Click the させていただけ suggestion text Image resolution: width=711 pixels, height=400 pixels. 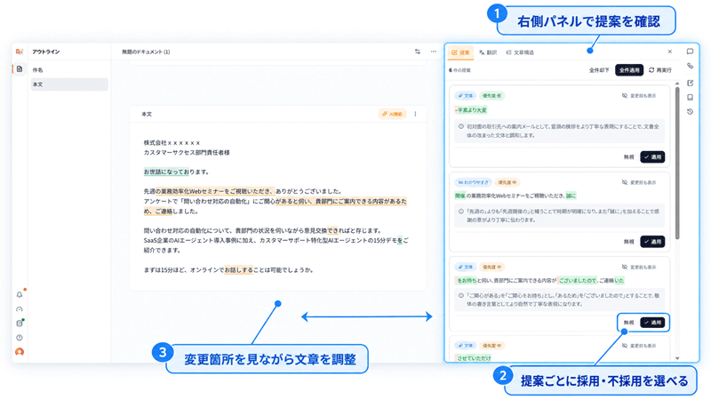tap(474, 358)
